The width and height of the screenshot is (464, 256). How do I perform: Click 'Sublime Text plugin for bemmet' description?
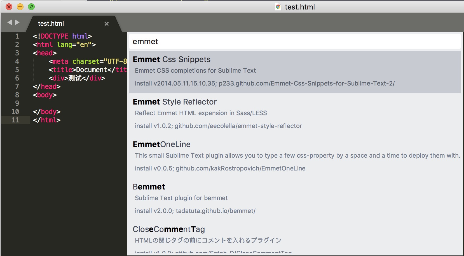pos(181,198)
